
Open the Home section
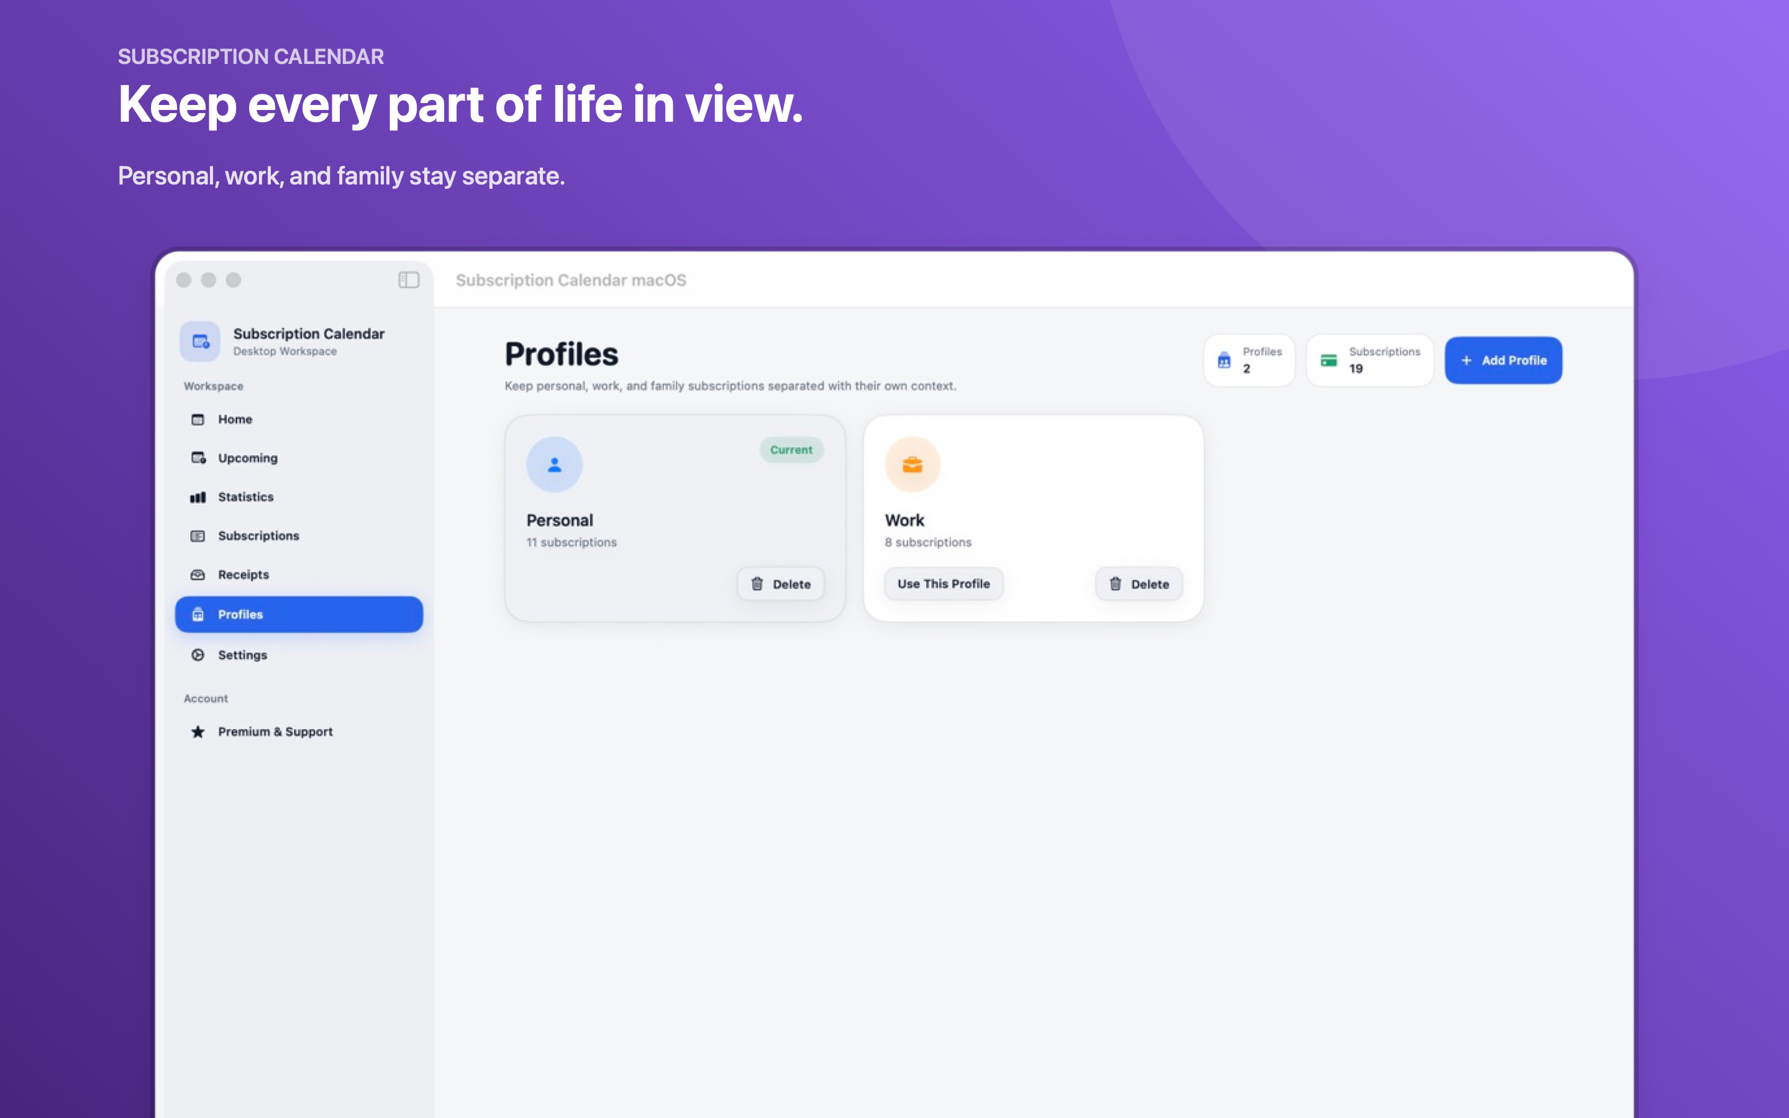[299, 419]
